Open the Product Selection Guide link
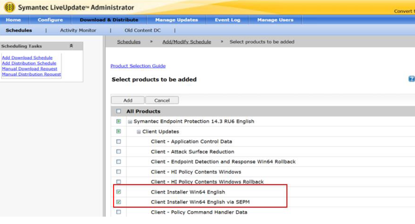415x224 pixels. coord(138,66)
